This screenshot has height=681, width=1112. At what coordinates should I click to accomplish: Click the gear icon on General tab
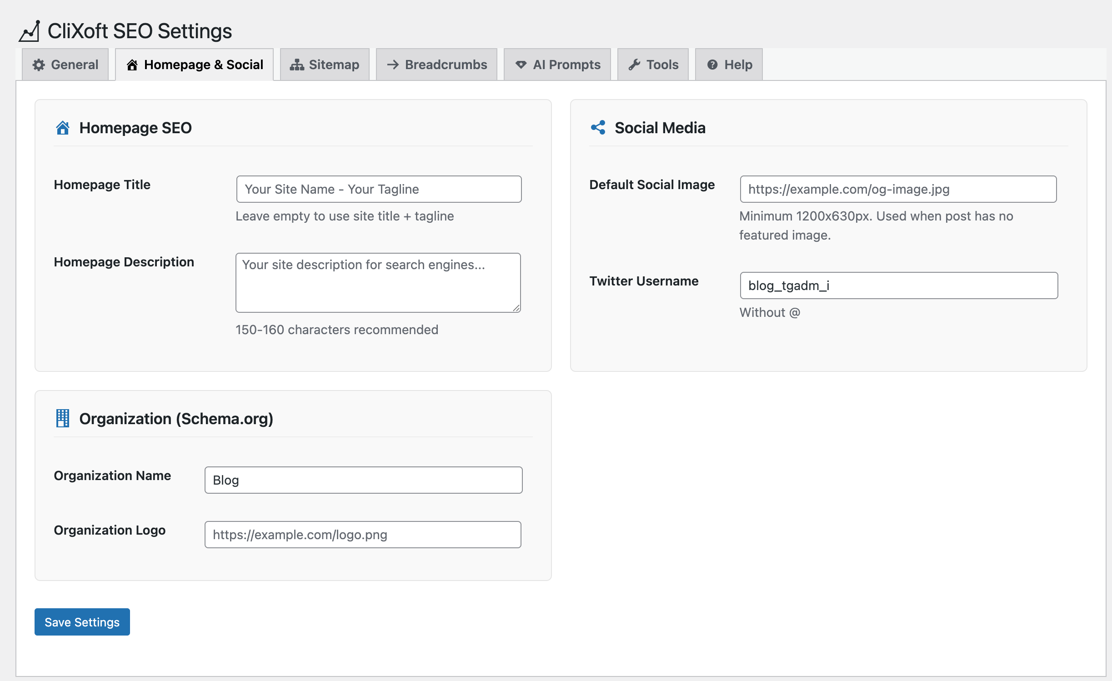point(39,65)
